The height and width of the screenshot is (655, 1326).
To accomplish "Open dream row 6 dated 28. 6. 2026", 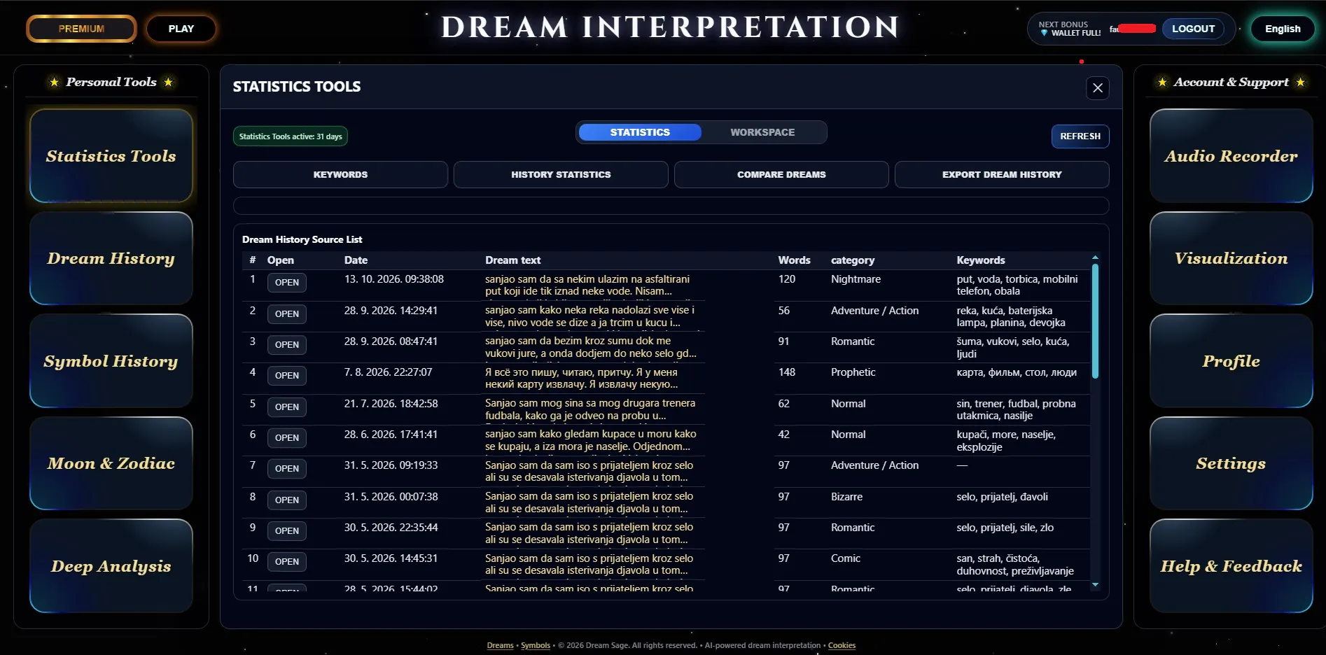I will point(286,437).
